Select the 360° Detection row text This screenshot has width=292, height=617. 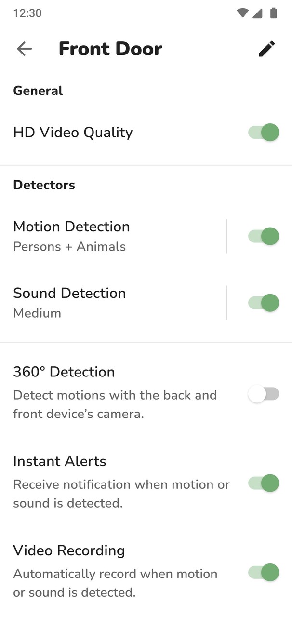pos(64,372)
